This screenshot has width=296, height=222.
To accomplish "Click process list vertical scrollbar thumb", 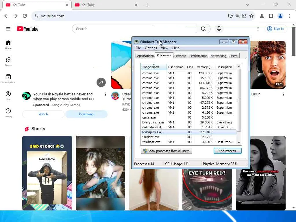I will pyautogui.click(x=239, y=100).
